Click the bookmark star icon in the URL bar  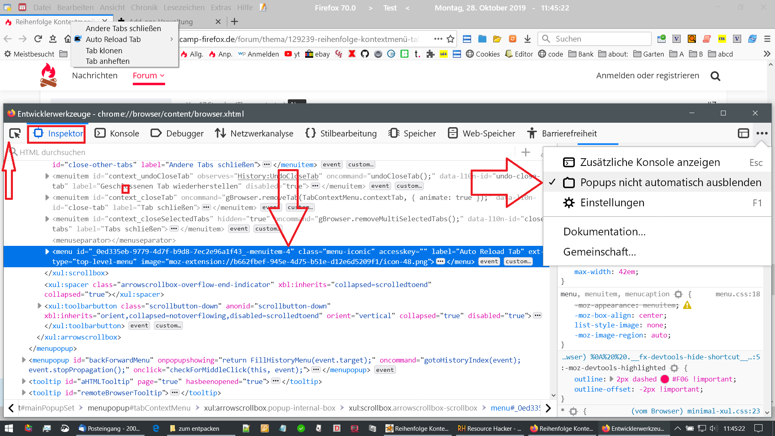click(x=450, y=39)
